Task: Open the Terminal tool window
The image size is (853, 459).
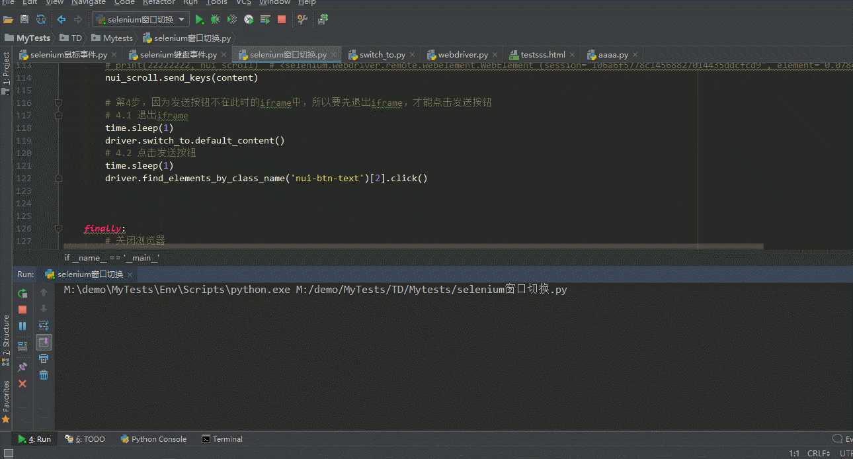Action: [x=222, y=439]
